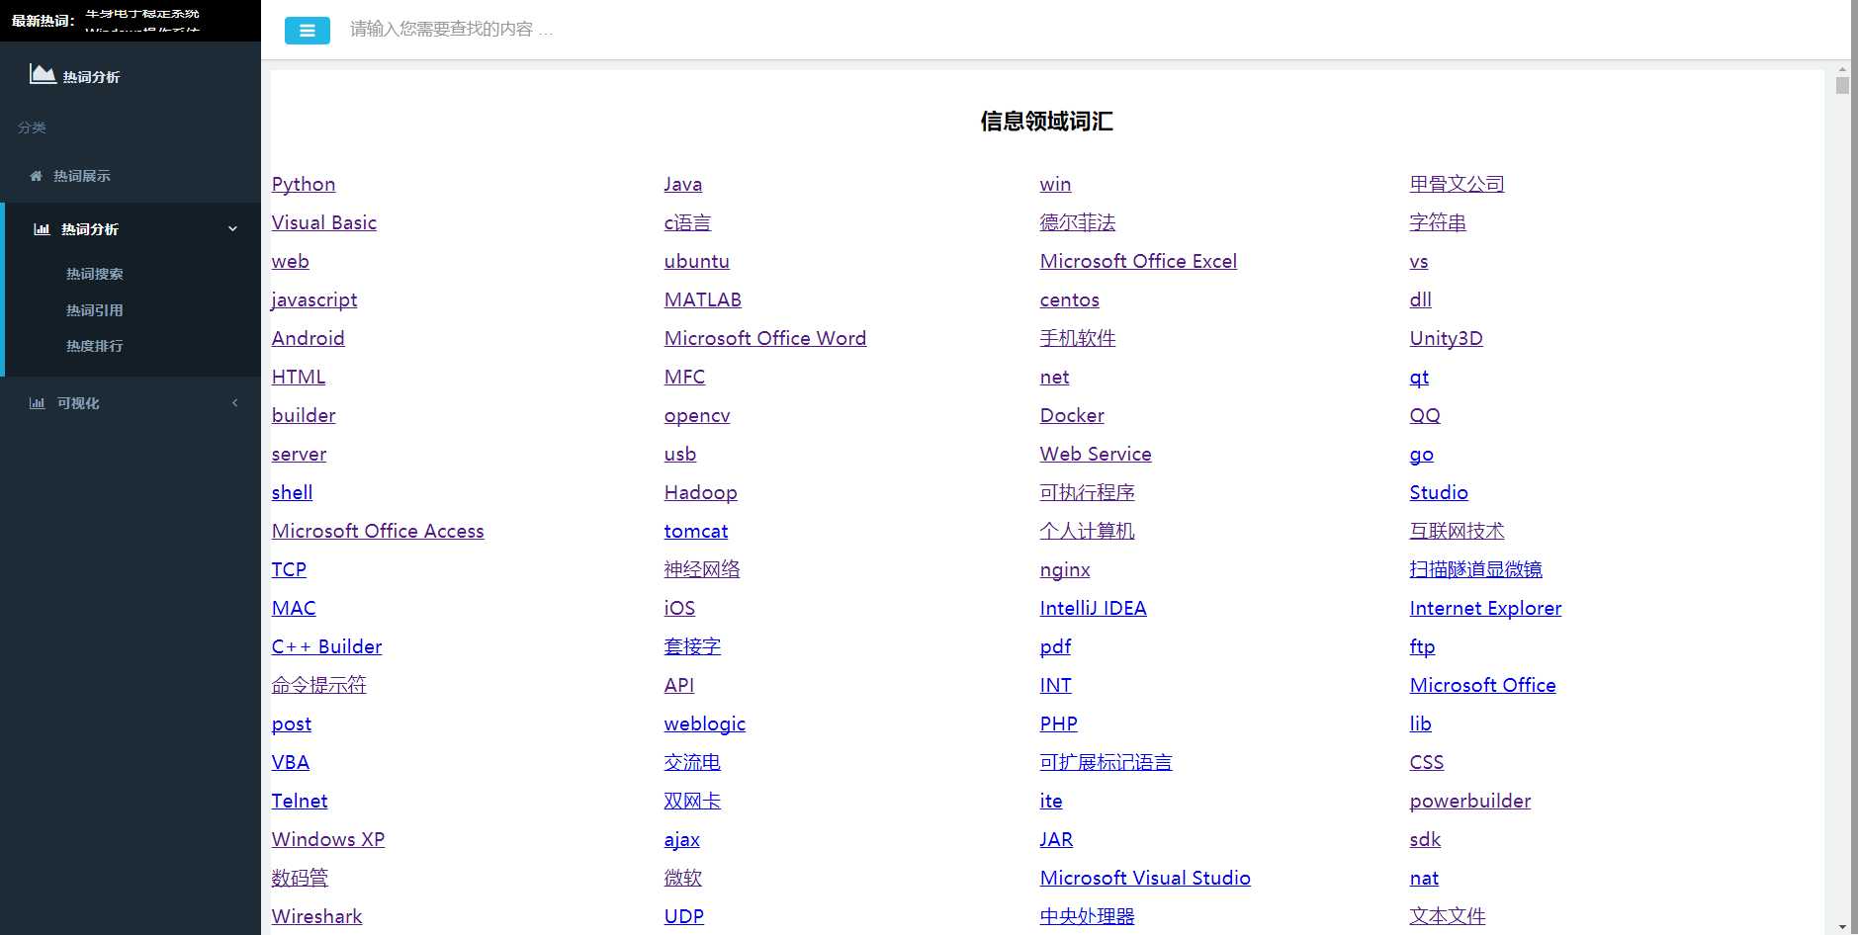Open the PHP link
The image size is (1858, 935).
coord(1059,723)
